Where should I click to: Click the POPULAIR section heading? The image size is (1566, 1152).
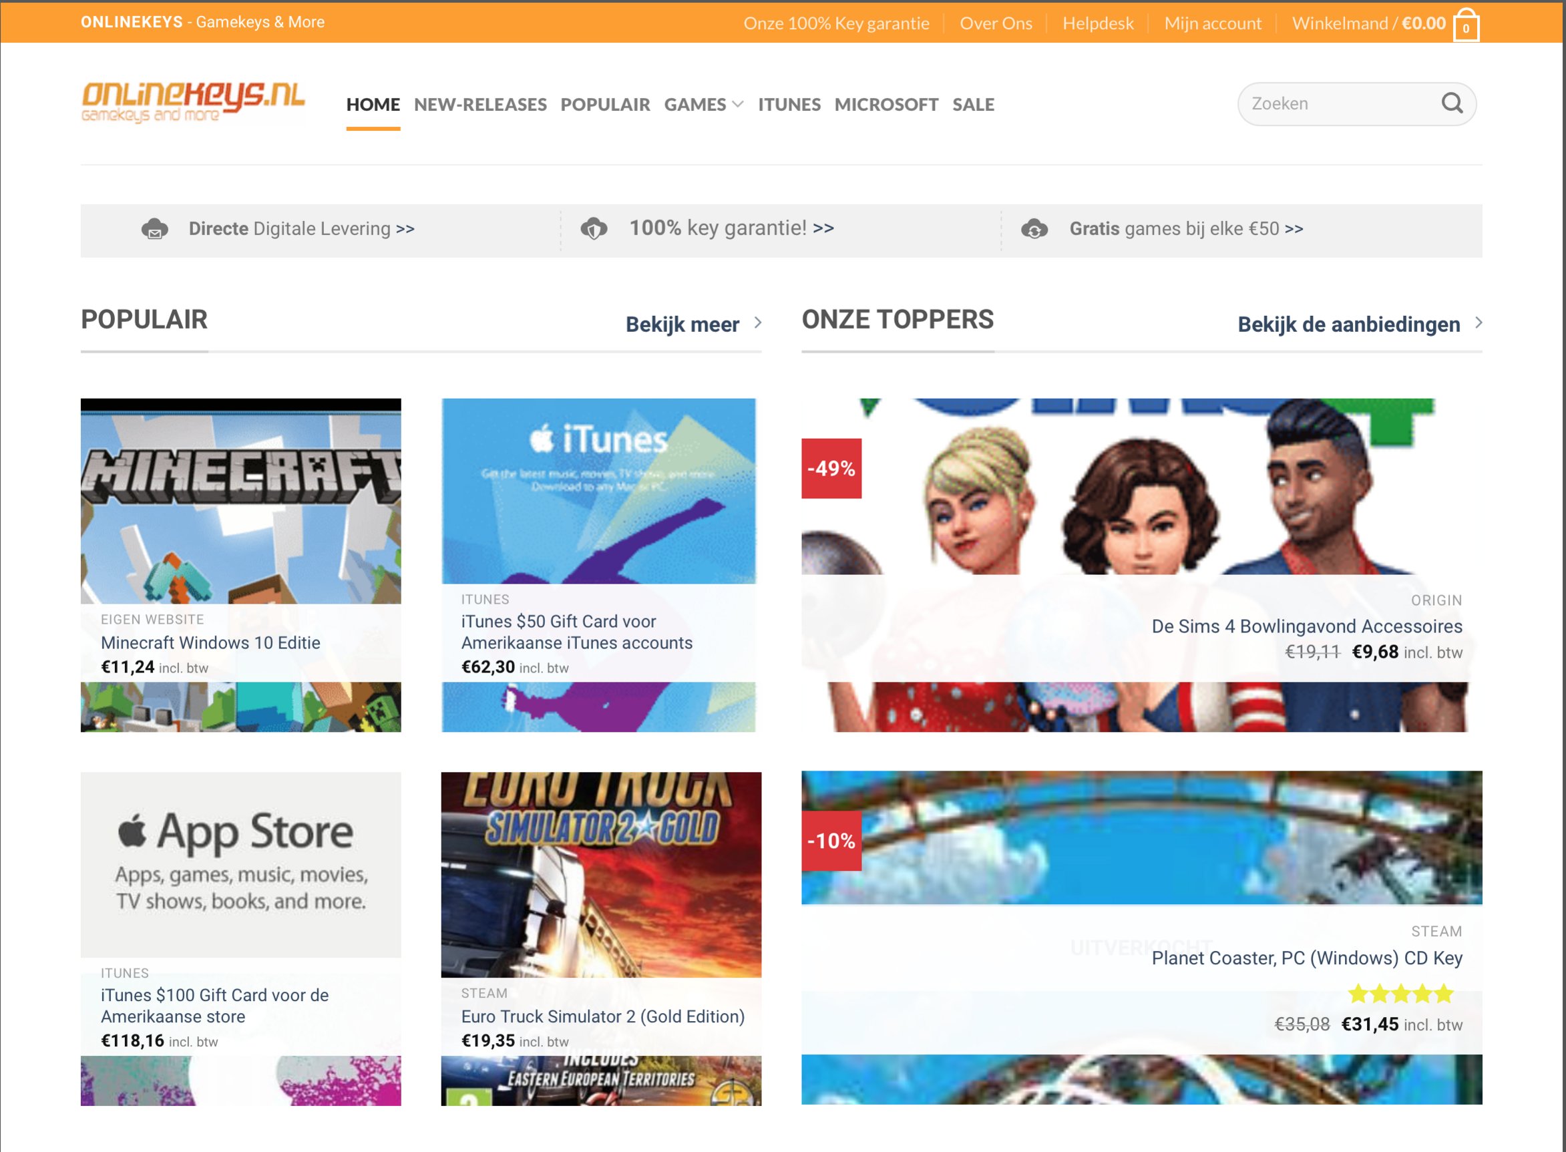144,319
